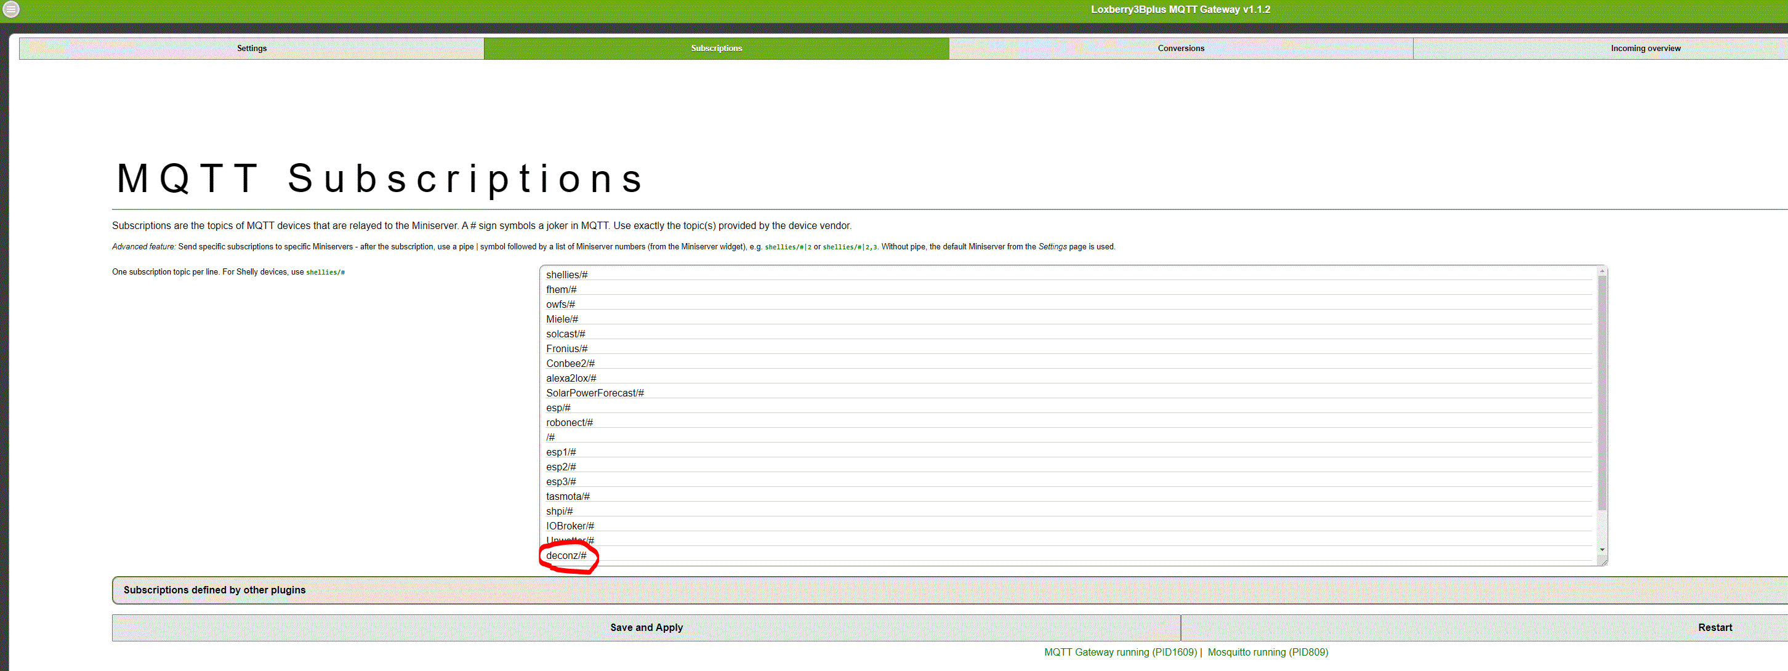Click the Mosquitto running status text
Viewport: 1788px width, 671px height.
click(x=1268, y=653)
